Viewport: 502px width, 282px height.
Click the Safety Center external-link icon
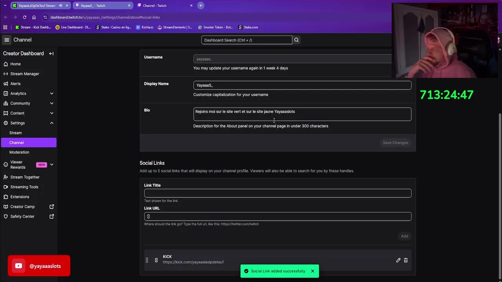52,217
